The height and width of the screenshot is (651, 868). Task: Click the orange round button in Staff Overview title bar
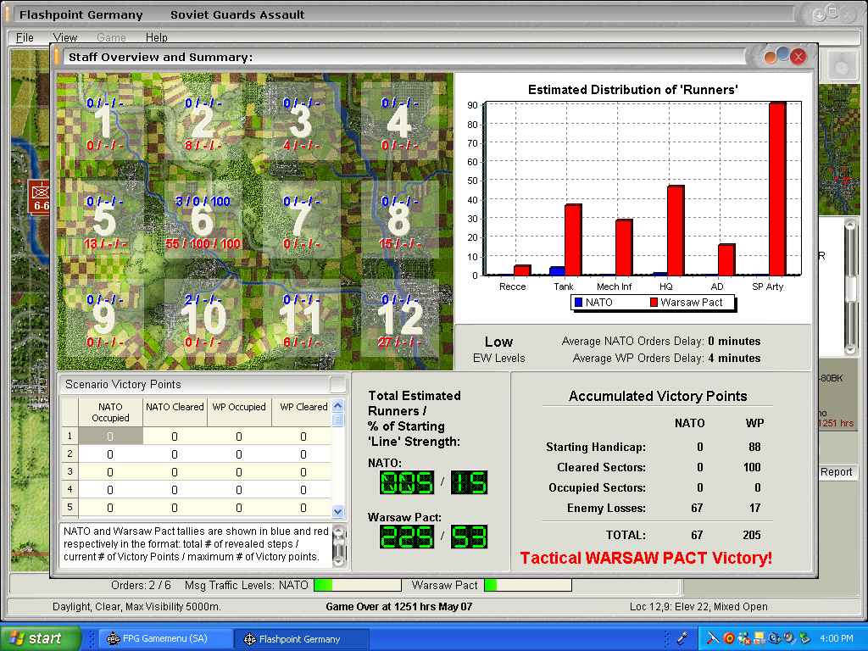[x=770, y=57]
